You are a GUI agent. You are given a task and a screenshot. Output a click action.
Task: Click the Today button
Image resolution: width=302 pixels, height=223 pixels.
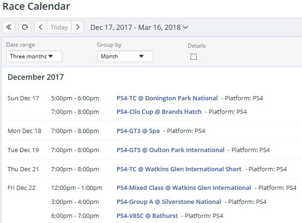point(59,27)
